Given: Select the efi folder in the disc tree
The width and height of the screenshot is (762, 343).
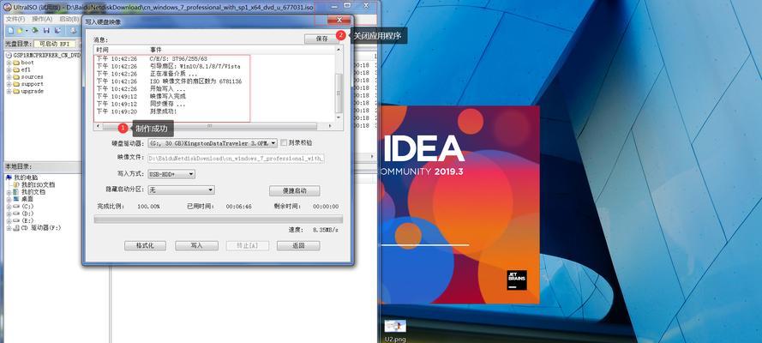Looking at the screenshot, I should click(x=22, y=69).
